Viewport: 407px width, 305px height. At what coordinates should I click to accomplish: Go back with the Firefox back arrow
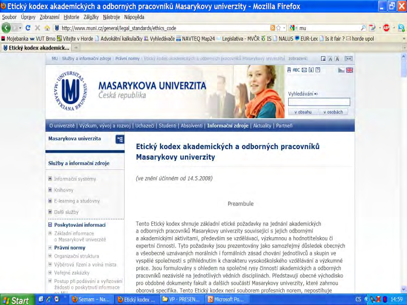click(x=6, y=28)
